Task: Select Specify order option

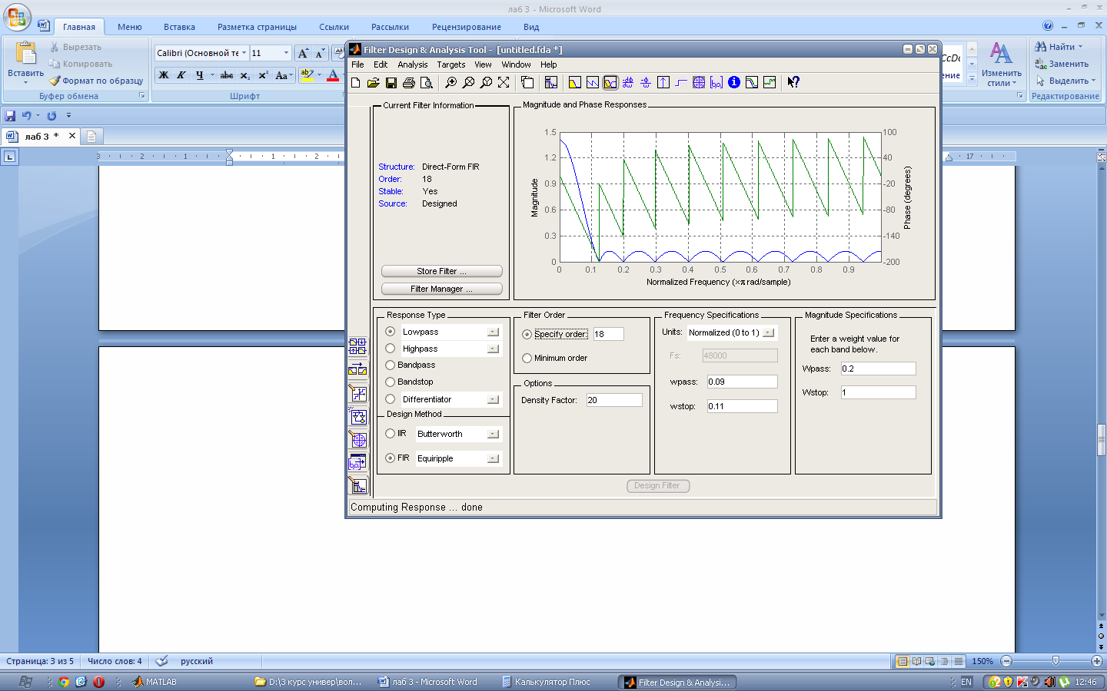Action: tap(527, 334)
